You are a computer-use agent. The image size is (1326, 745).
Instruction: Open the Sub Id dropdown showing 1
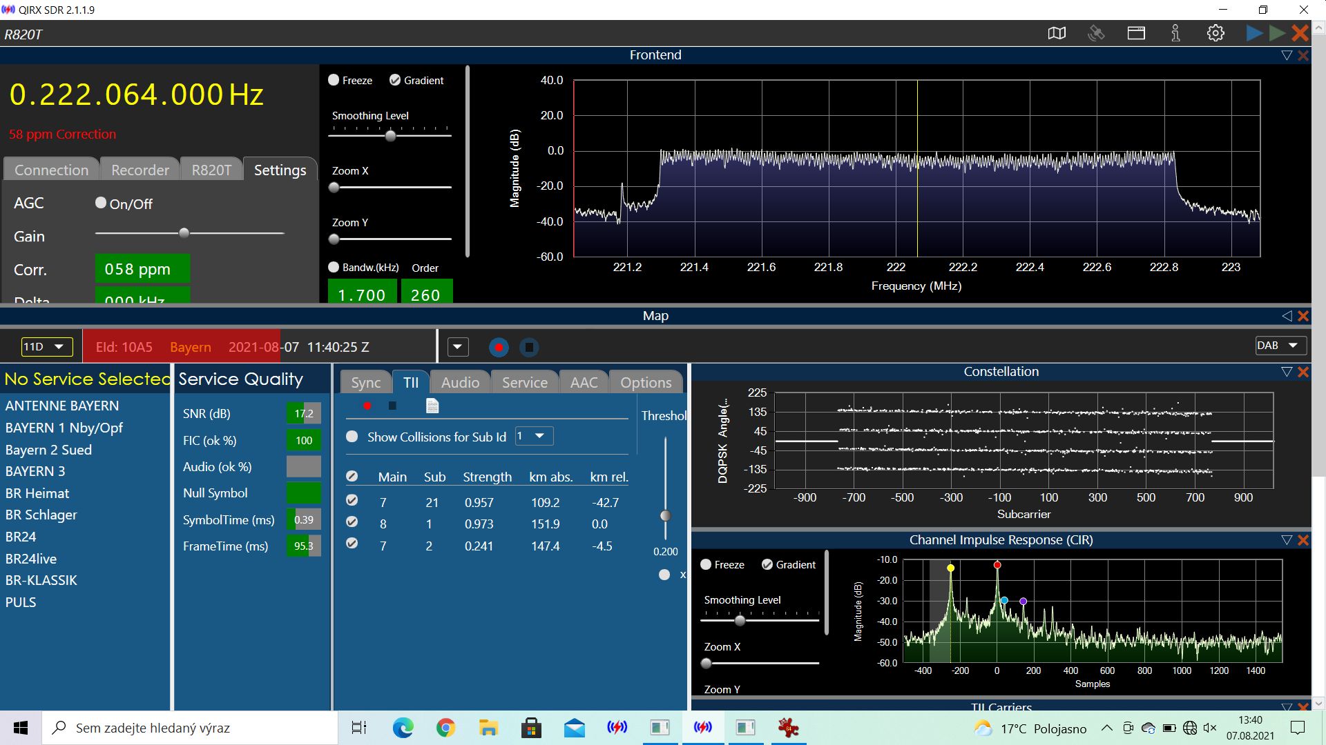coord(534,436)
